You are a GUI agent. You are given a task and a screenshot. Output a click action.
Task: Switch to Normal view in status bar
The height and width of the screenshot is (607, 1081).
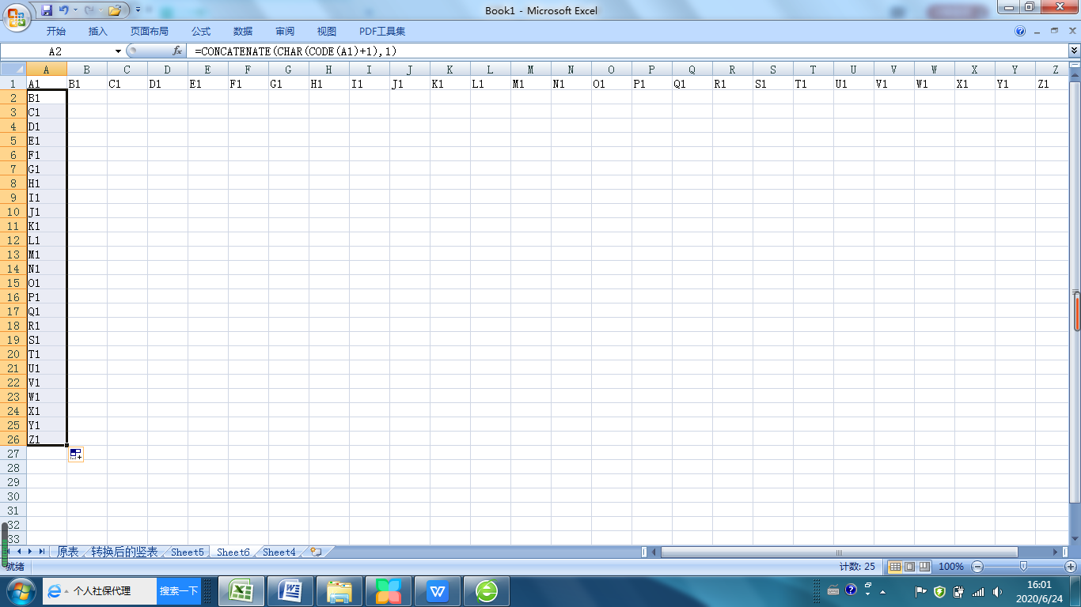pyautogui.click(x=895, y=567)
